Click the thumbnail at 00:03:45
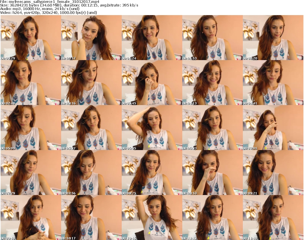Viewport: 304px width, 240px height. pyautogui.click(x=152, y=83)
